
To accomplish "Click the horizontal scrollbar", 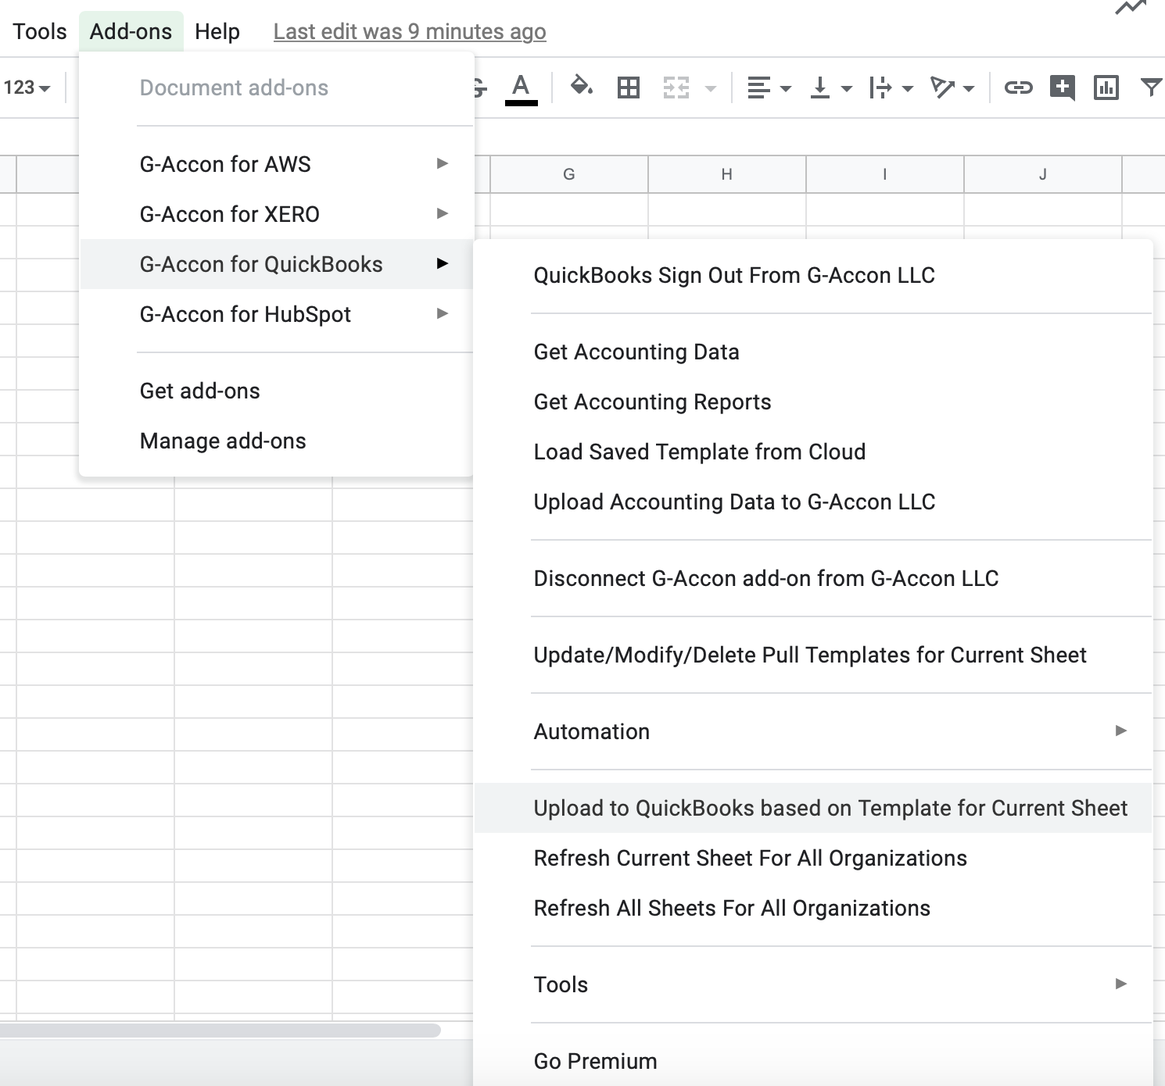I will pyautogui.click(x=220, y=1030).
